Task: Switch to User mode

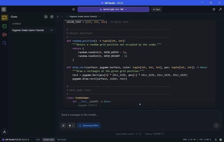Action: pos(38,139)
